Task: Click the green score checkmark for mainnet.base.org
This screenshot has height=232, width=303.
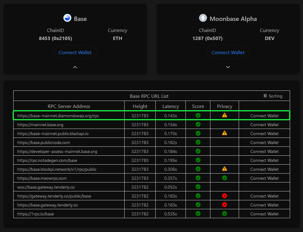Action: pos(198,124)
